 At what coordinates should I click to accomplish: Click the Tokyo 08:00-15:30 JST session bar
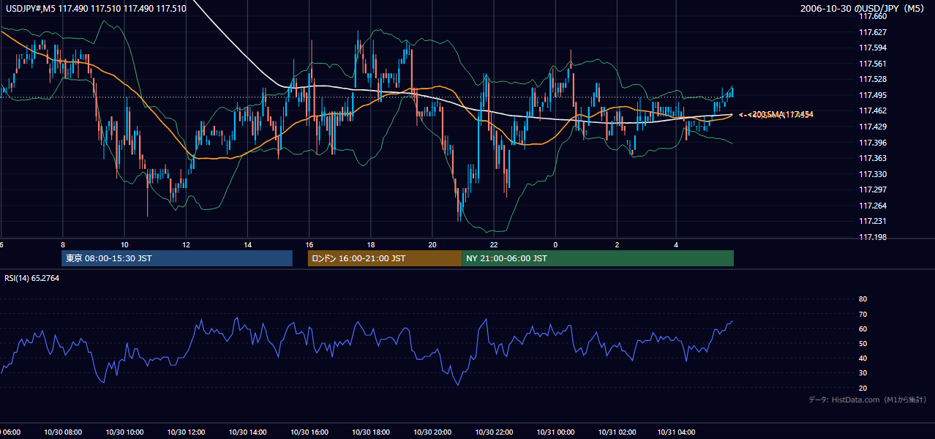177,258
